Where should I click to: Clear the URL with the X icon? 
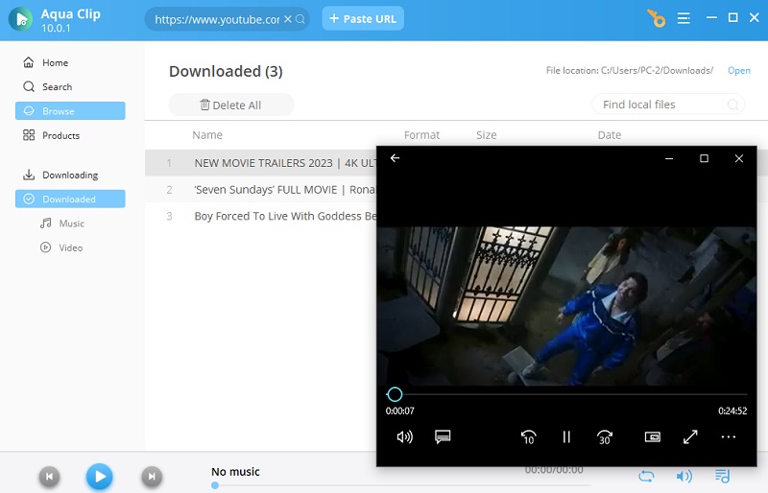[x=288, y=19]
